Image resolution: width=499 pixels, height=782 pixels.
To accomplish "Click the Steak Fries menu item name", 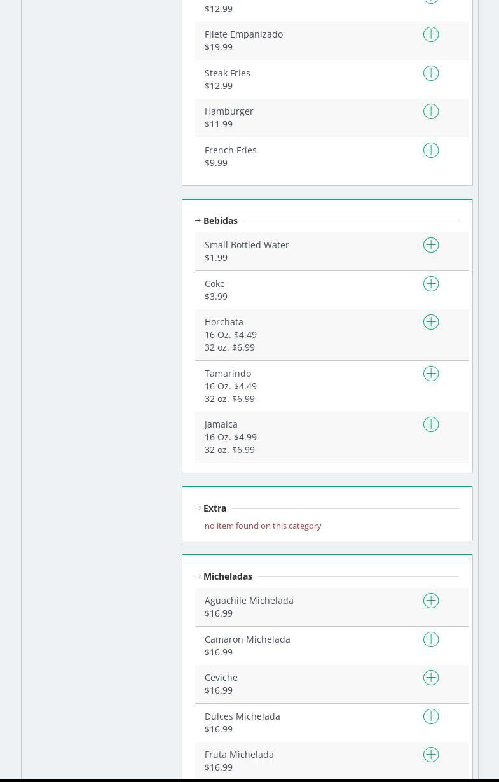I will pyautogui.click(x=227, y=73).
